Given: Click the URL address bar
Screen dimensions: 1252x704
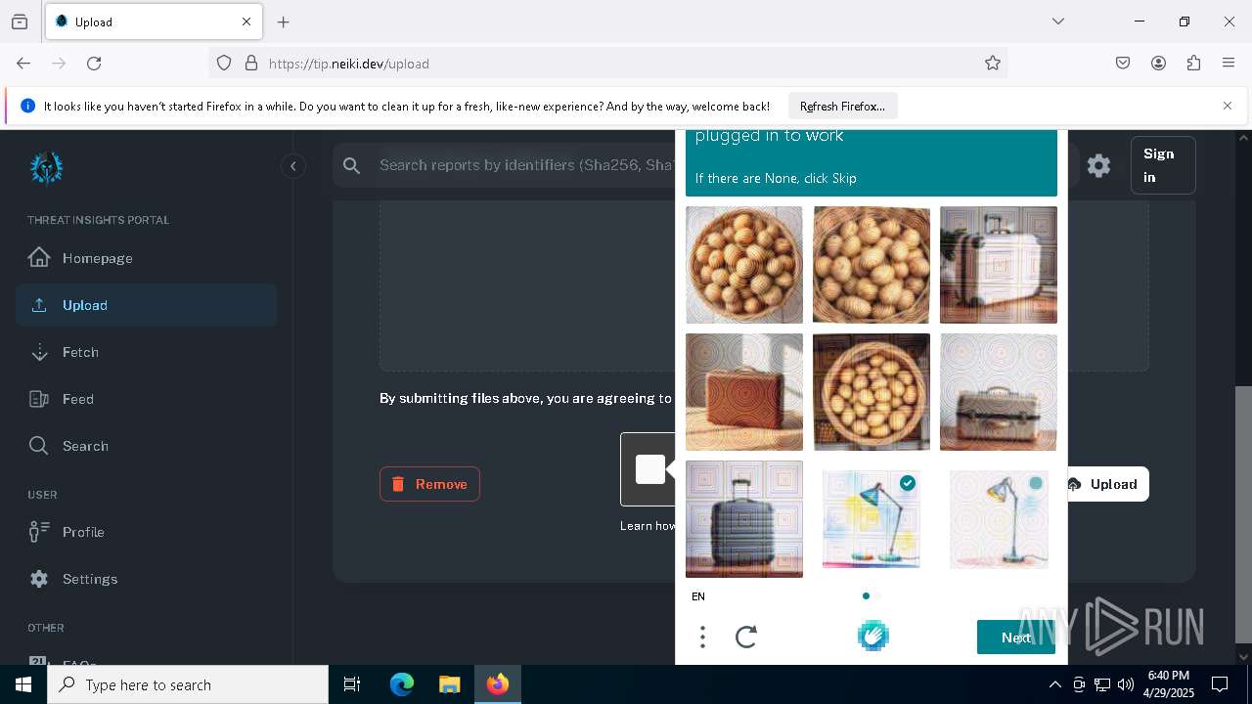Looking at the screenshot, I should coord(606,64).
